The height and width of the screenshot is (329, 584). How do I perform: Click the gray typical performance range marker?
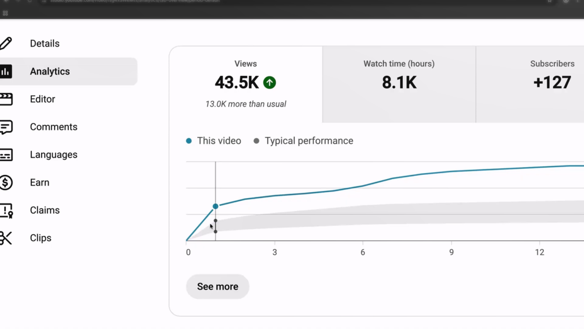[x=215, y=226]
